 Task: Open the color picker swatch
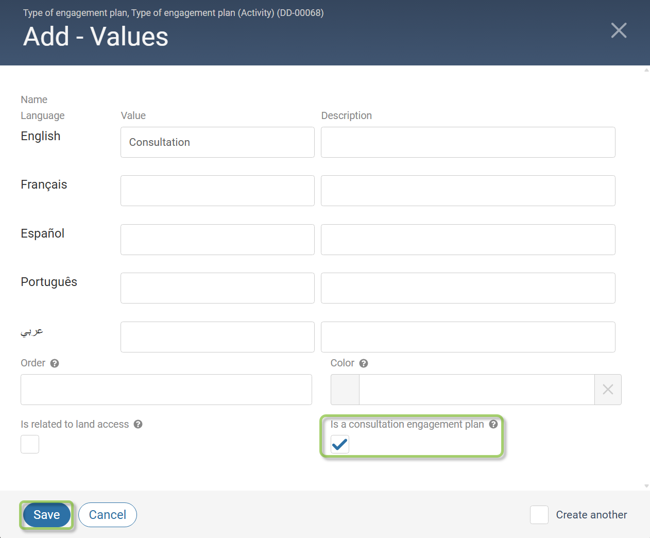[345, 390]
